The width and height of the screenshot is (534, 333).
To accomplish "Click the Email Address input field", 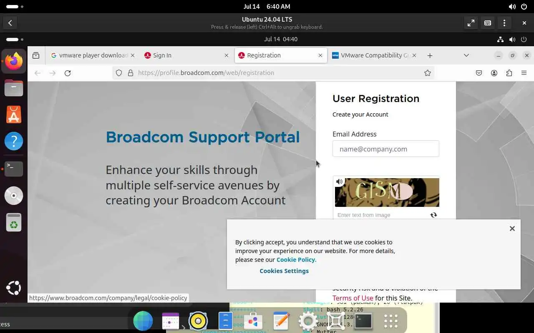I will coord(386,149).
